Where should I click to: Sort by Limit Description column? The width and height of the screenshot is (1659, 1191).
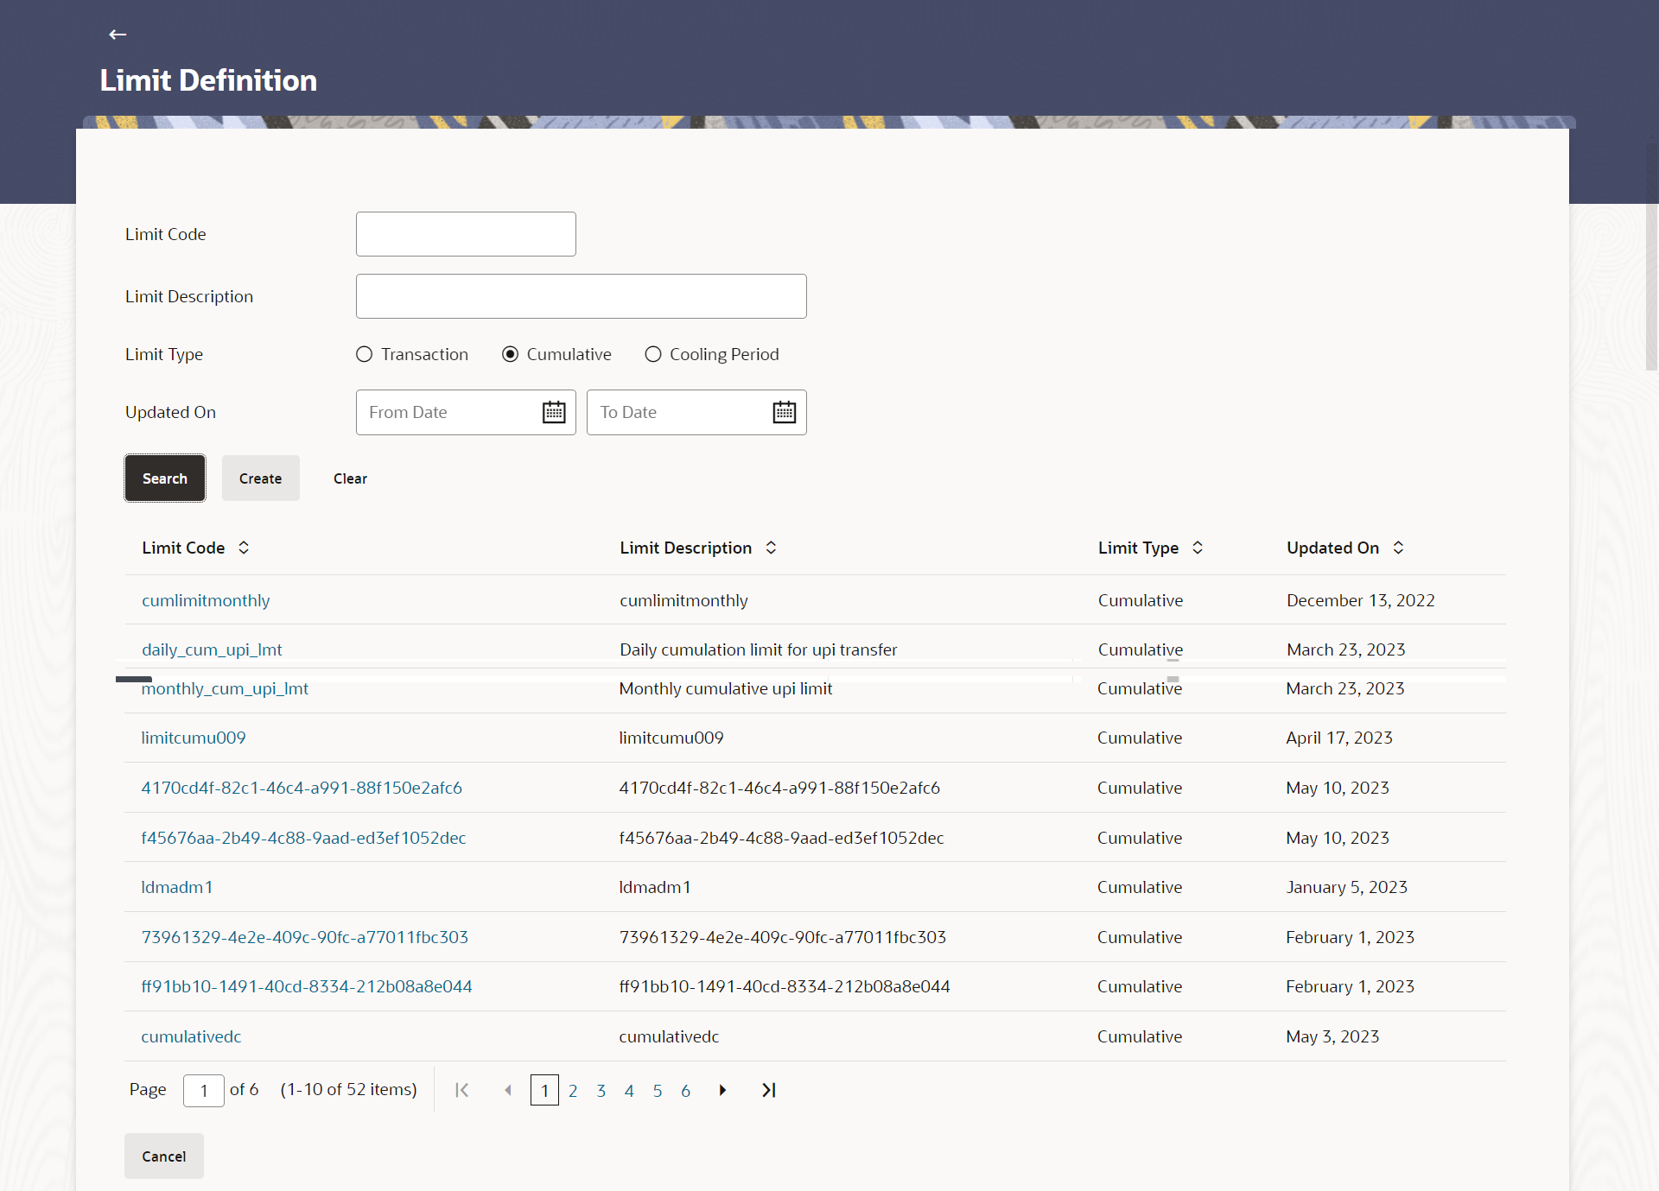[x=771, y=548]
